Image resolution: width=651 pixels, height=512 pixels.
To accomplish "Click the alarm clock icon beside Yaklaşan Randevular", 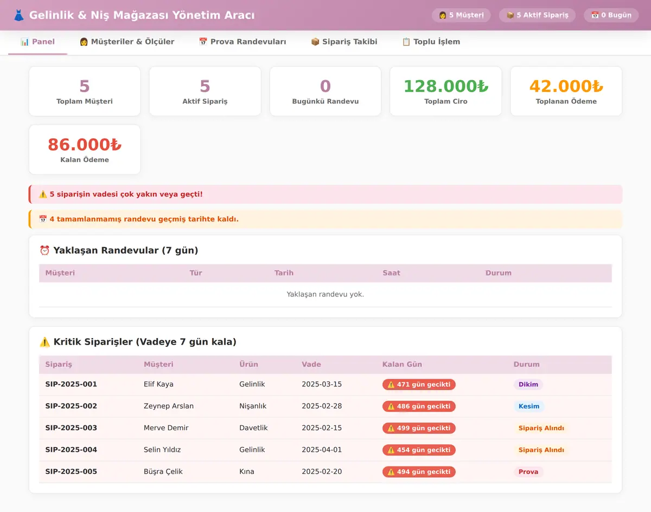I will coord(44,250).
